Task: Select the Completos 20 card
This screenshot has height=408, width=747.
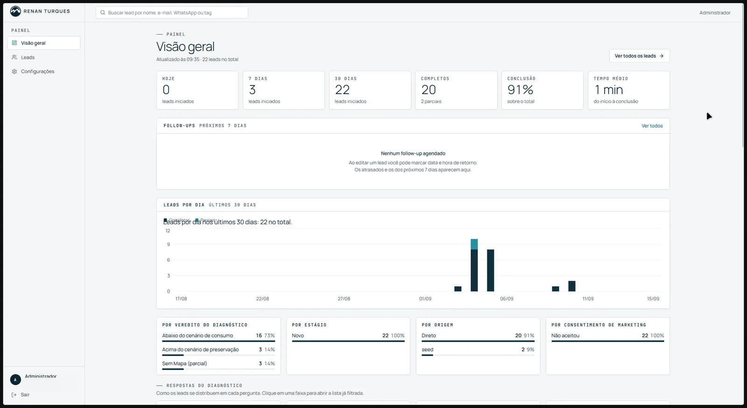Action: tap(456, 90)
